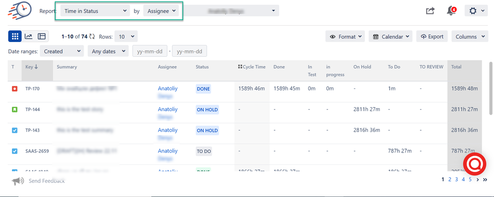This screenshot has height=197, width=494.
Task: Click Send Feedback link
Action: coord(46,181)
